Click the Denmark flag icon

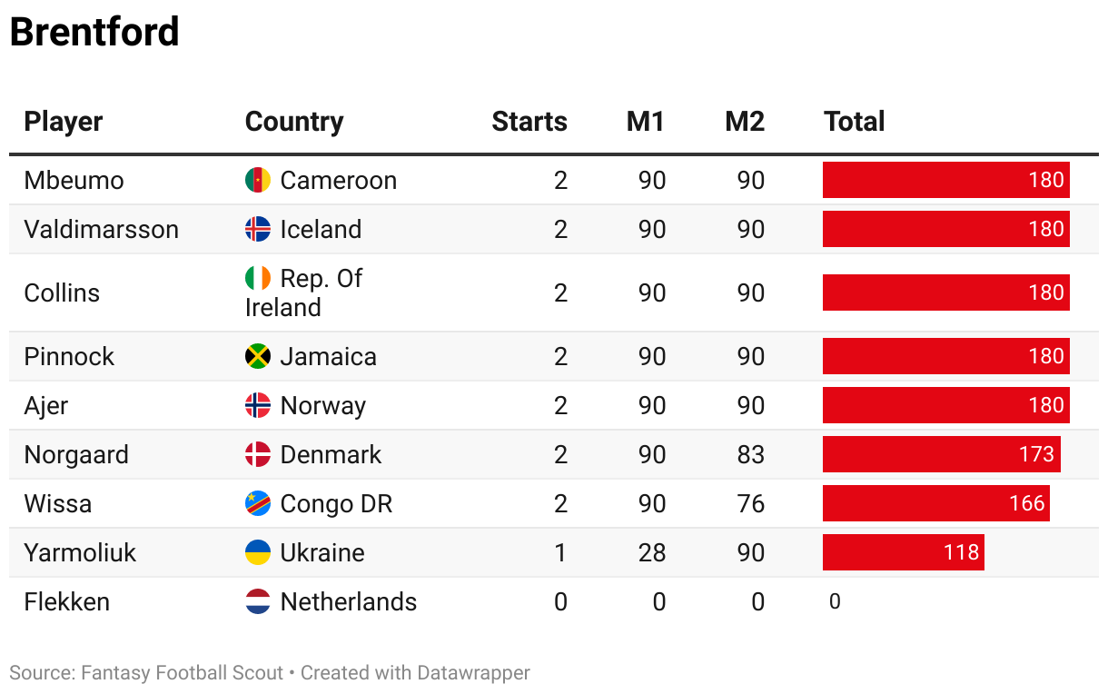click(x=258, y=454)
